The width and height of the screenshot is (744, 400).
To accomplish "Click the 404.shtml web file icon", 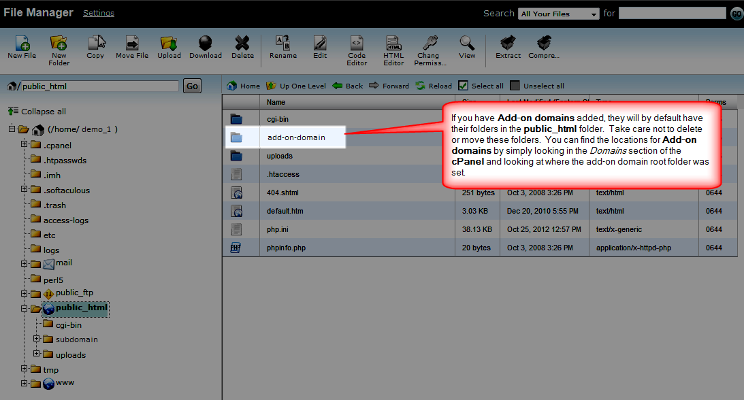I will (236, 193).
